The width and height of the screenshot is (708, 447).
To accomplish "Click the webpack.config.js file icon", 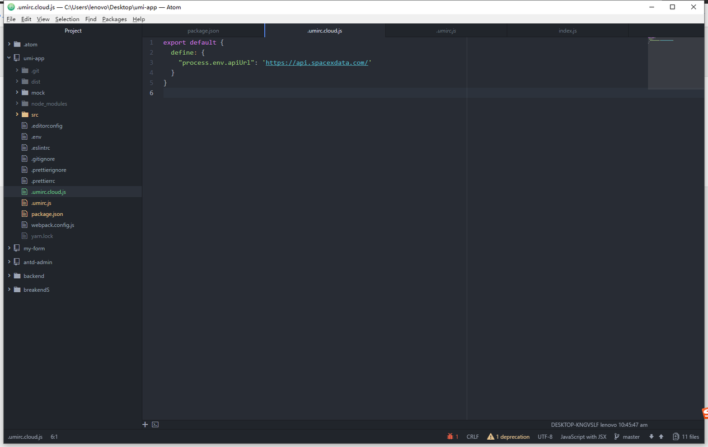I will [x=25, y=225].
